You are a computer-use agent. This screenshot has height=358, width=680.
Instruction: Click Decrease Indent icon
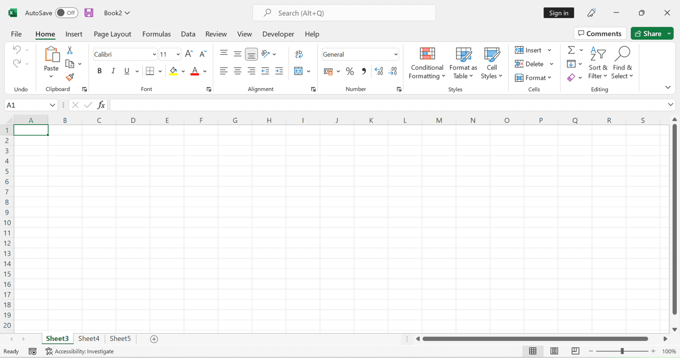265,71
